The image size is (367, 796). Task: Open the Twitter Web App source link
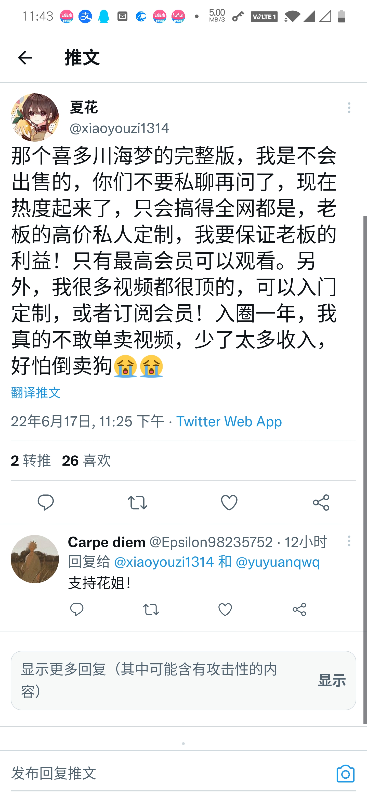[x=229, y=422]
